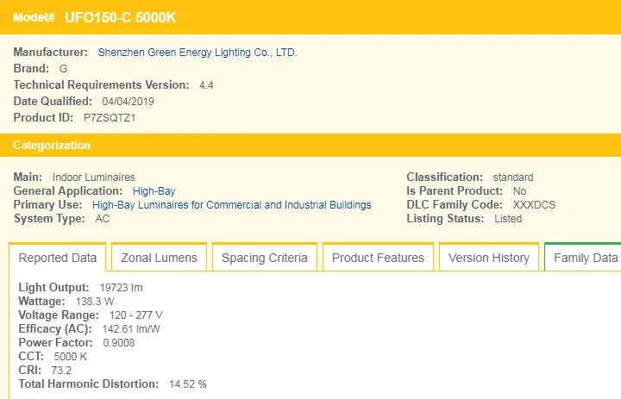Open the Reported Data tab

point(58,258)
